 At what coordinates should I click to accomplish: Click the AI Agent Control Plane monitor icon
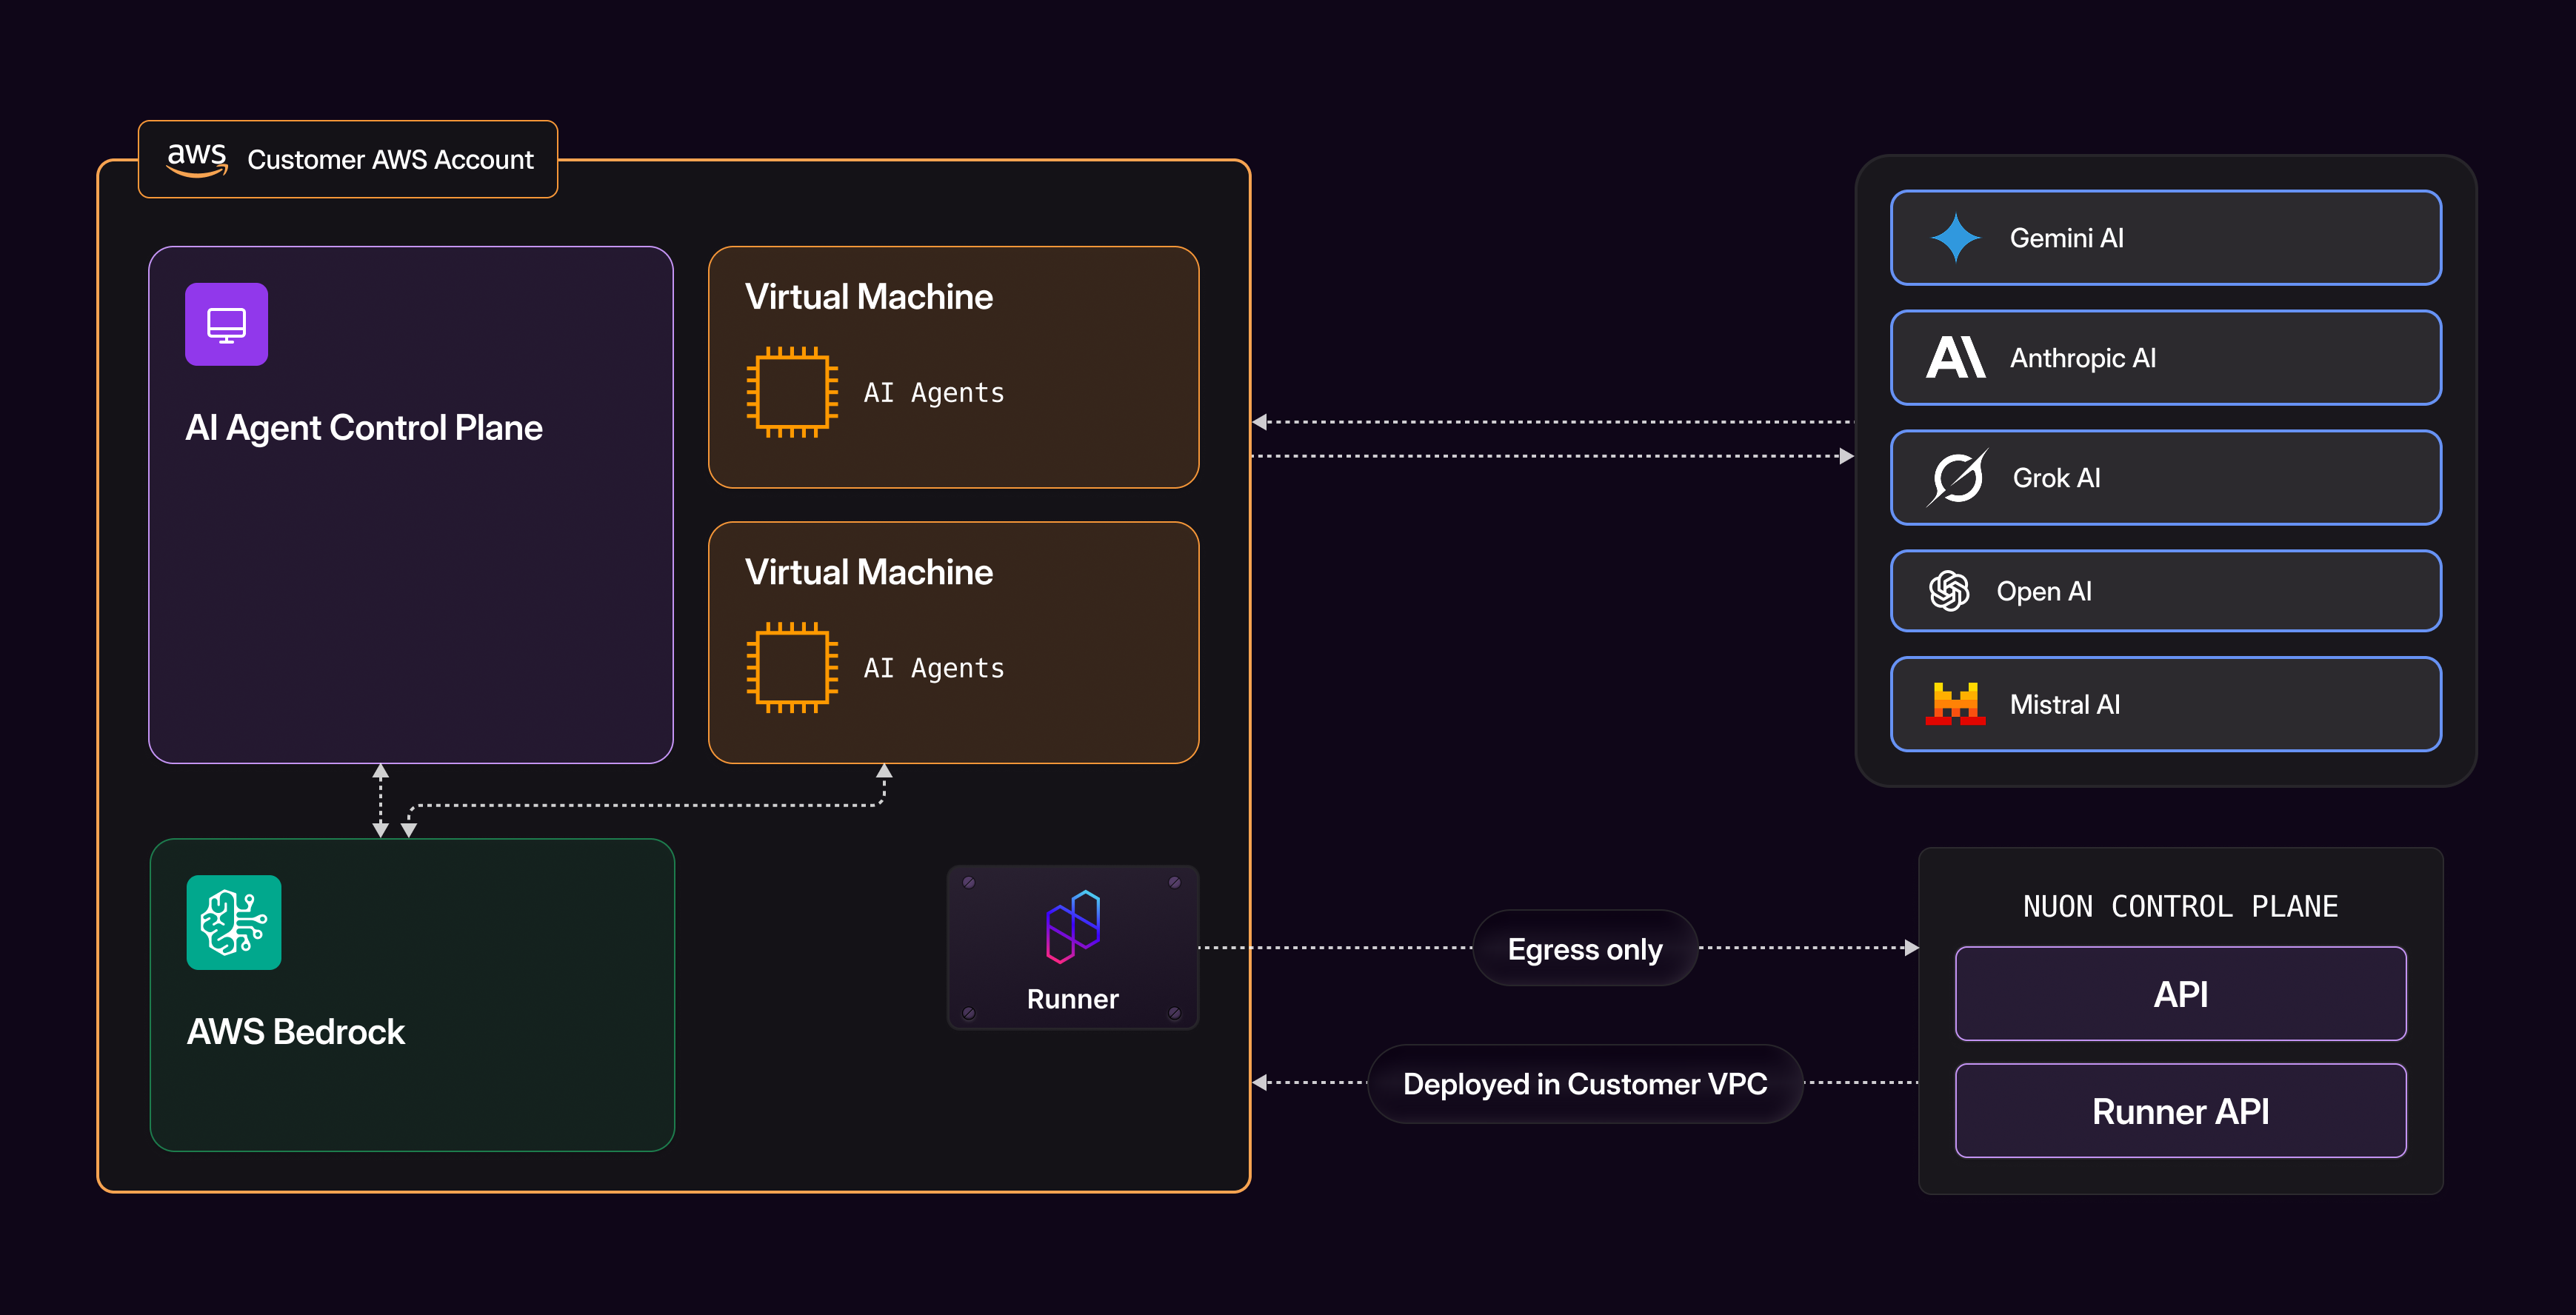pos(226,324)
